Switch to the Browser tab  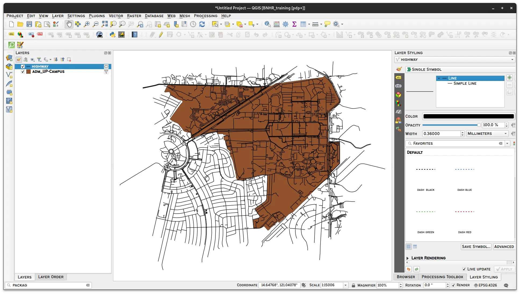coord(406,277)
